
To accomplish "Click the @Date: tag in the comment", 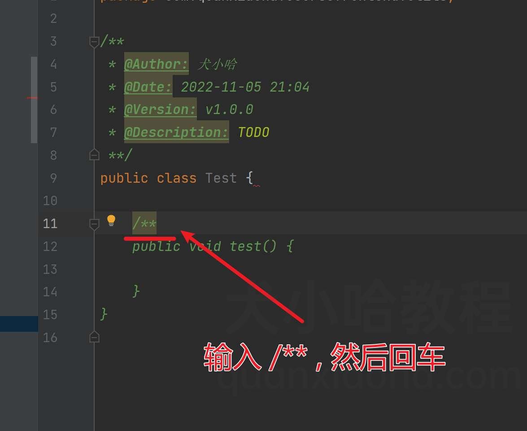I will pos(148,87).
